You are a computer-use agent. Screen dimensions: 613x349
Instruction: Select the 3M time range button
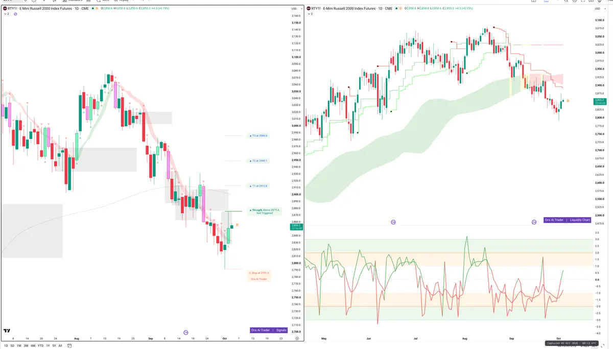tap(26, 345)
